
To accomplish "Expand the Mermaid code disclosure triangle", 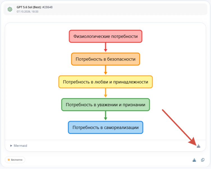I will point(11,146).
